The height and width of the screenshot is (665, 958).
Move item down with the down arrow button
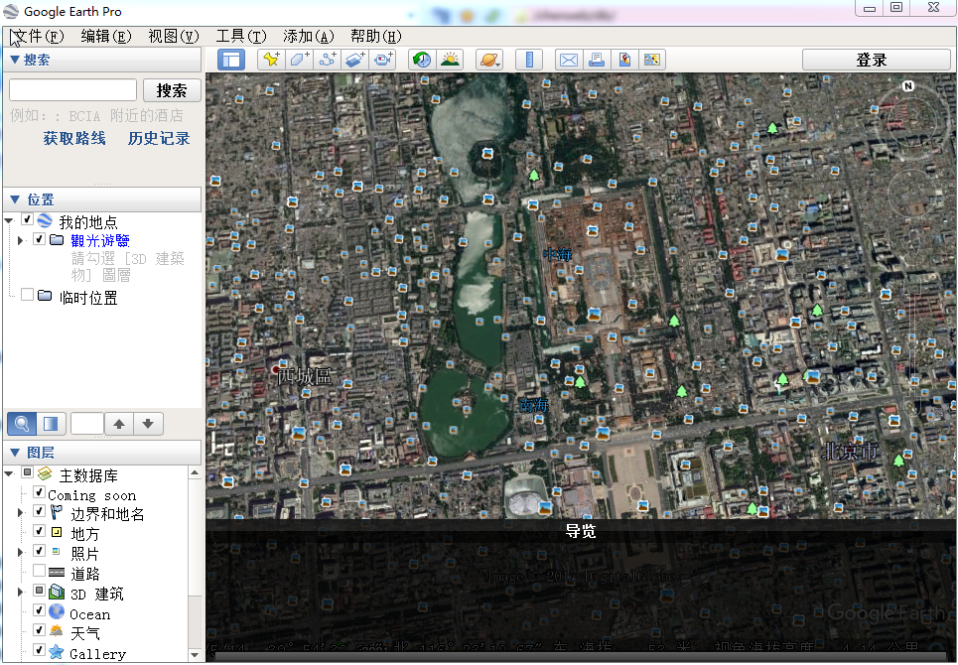[148, 423]
